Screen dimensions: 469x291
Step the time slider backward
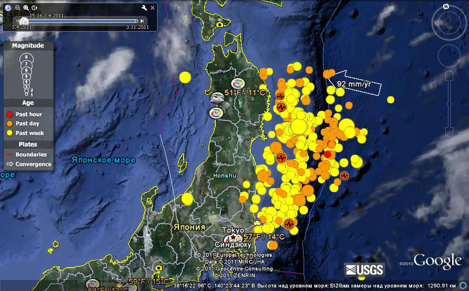point(18,21)
